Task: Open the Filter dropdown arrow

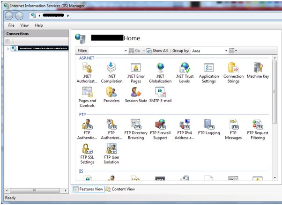Action: (126, 51)
